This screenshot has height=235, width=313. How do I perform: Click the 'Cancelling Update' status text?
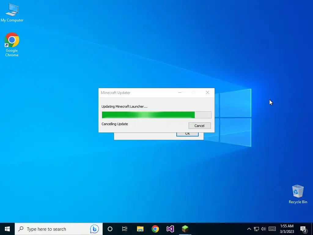(x=115, y=124)
